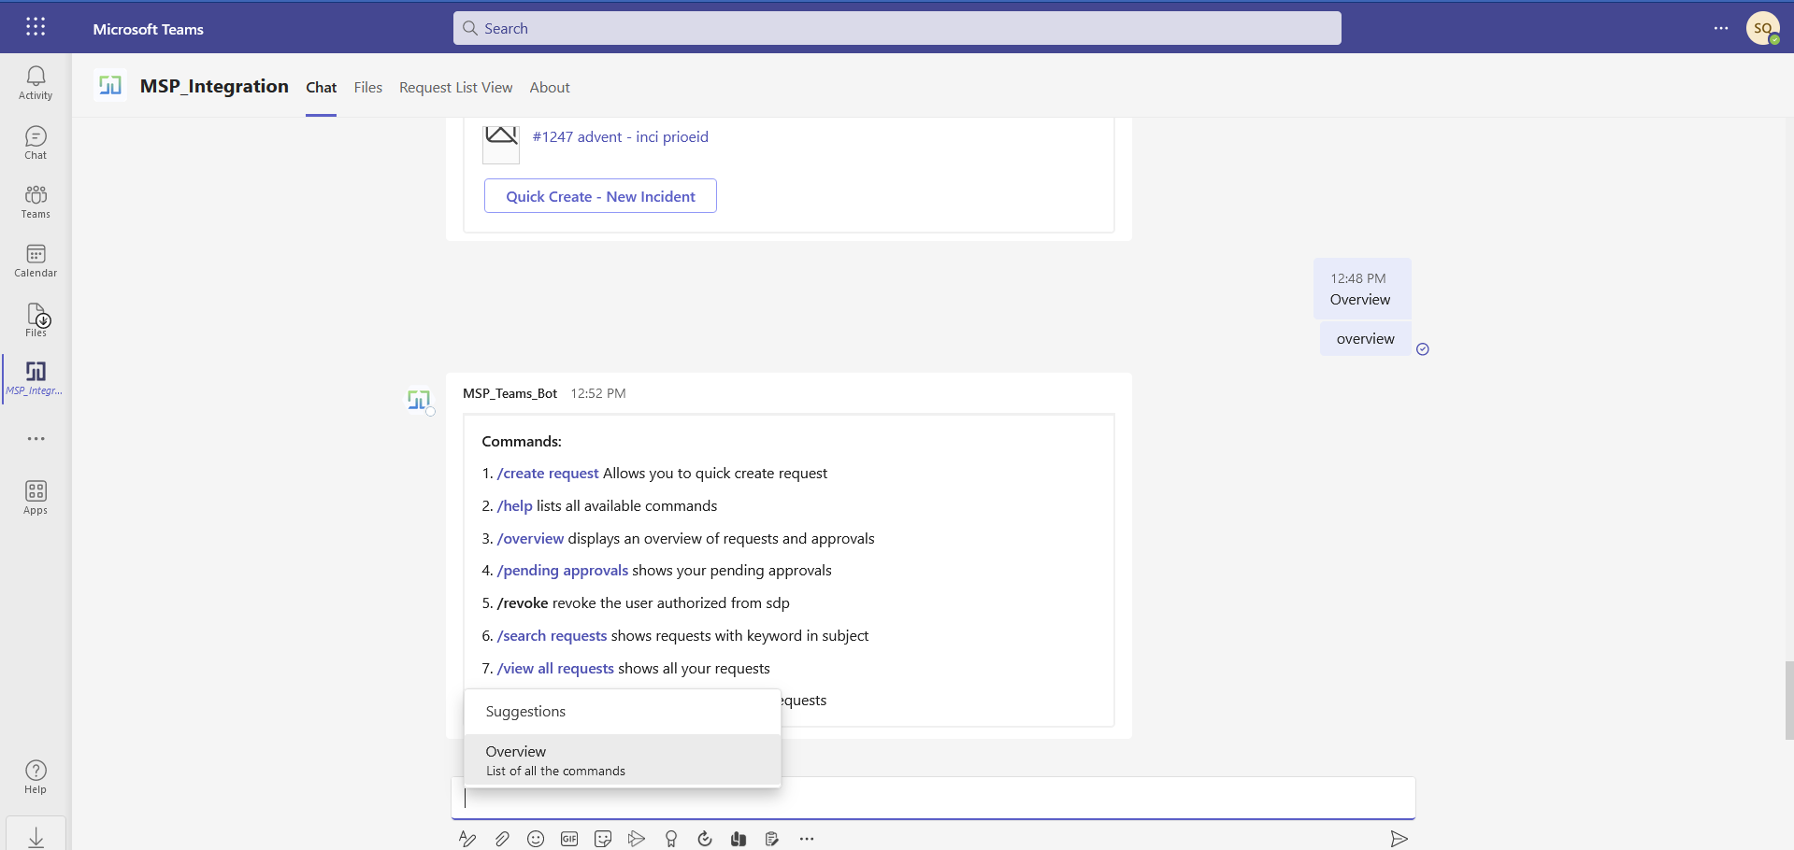Open Files in the left rail
This screenshot has height=850, width=1794.
[36, 319]
